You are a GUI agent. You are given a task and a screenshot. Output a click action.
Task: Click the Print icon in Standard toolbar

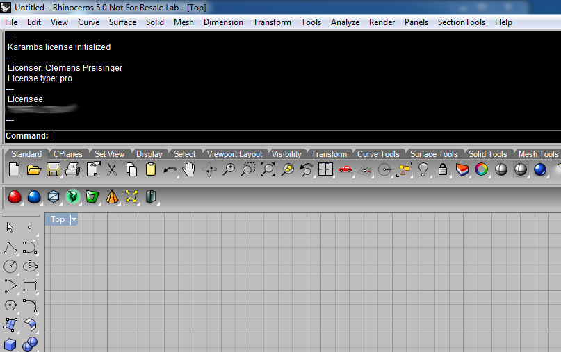coord(72,169)
